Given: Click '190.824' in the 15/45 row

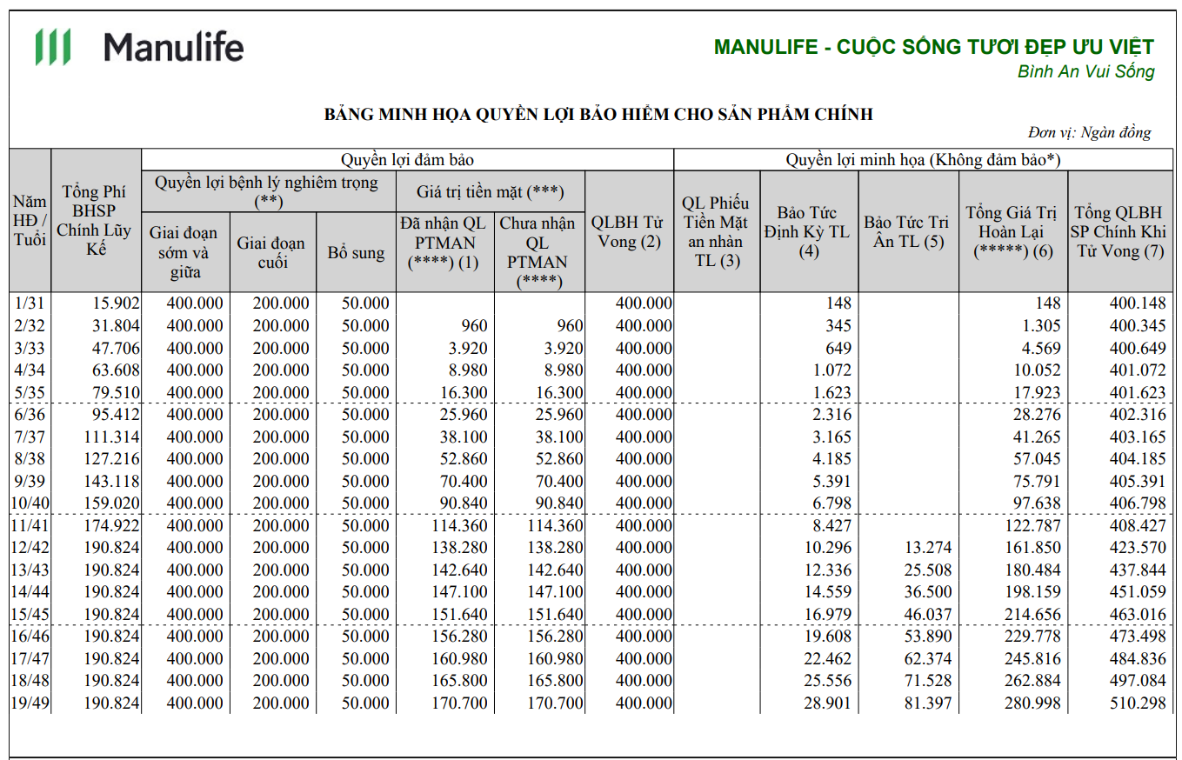Looking at the screenshot, I should [111, 614].
